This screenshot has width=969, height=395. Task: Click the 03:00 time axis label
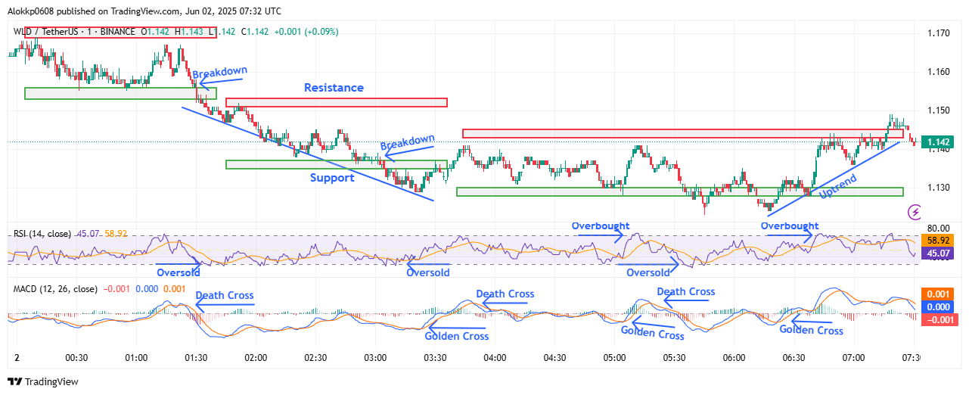(x=375, y=357)
